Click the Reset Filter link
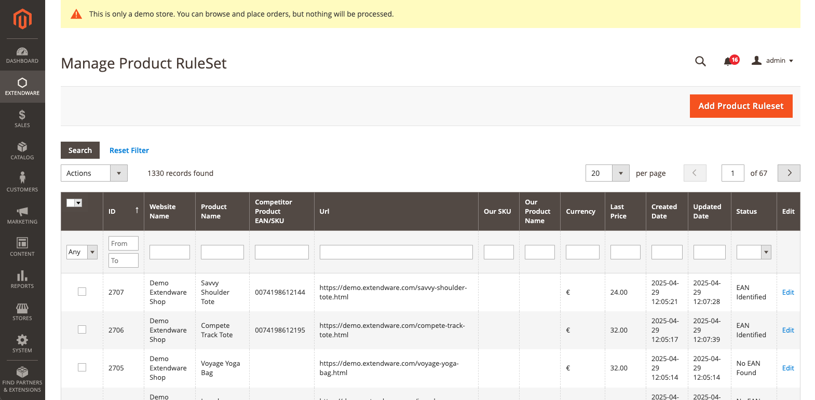The width and height of the screenshot is (815, 400). [x=129, y=150]
